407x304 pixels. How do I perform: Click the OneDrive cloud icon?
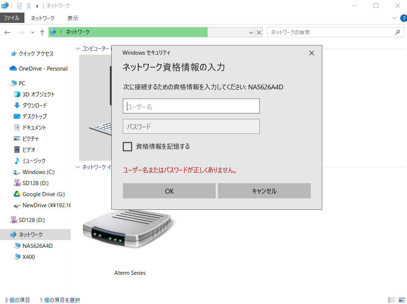click(x=13, y=68)
